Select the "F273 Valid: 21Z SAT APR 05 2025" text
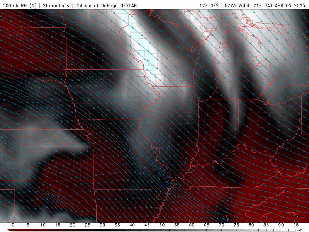 tap(265, 5)
